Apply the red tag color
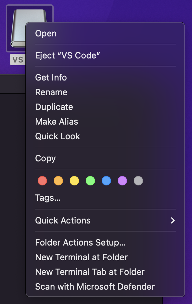 click(42, 181)
